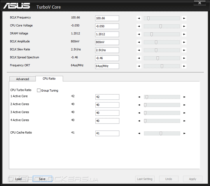The width and height of the screenshot is (210, 186).
Task: Increase 4 Active Cores ratio with right arrow
Action: coord(184,121)
